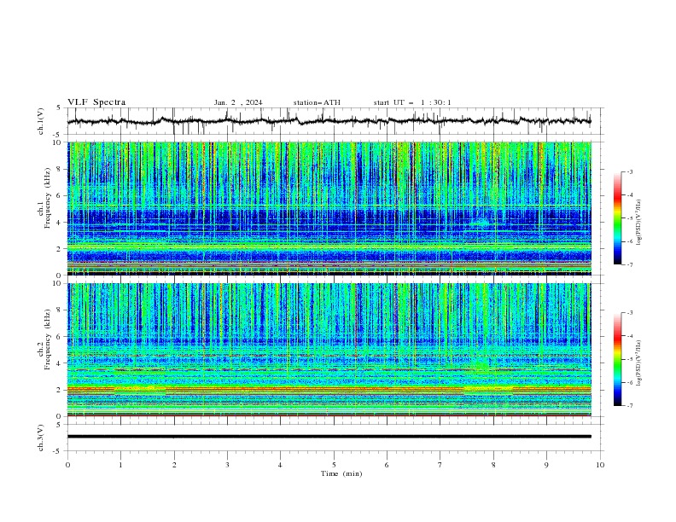Image resolution: width=676 pixels, height=522 pixels.
Task: Click the -4 tick on the ch.2 color bar
Action: pyautogui.click(x=629, y=336)
